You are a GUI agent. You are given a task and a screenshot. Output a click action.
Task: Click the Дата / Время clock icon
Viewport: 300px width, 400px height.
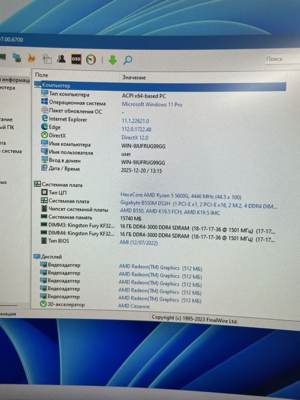(45, 168)
